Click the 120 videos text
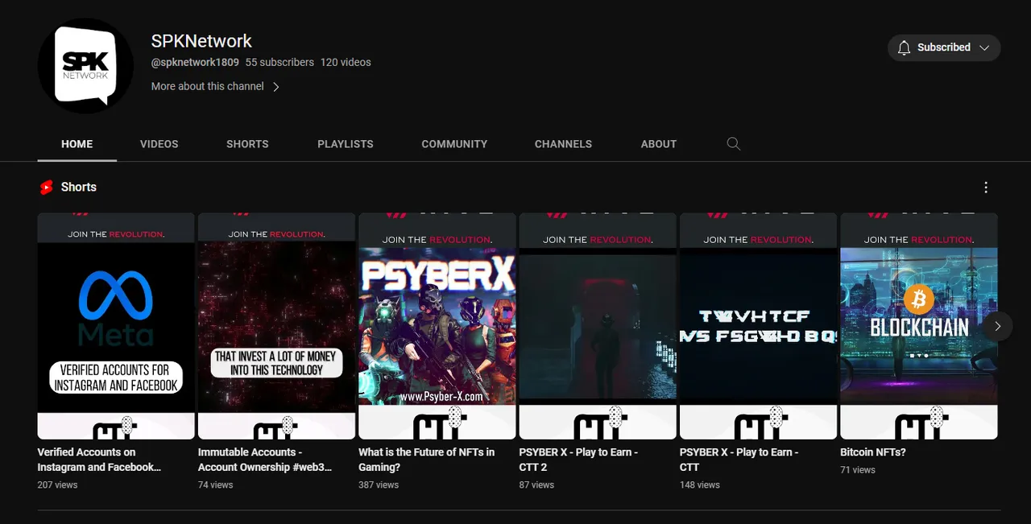 point(346,62)
